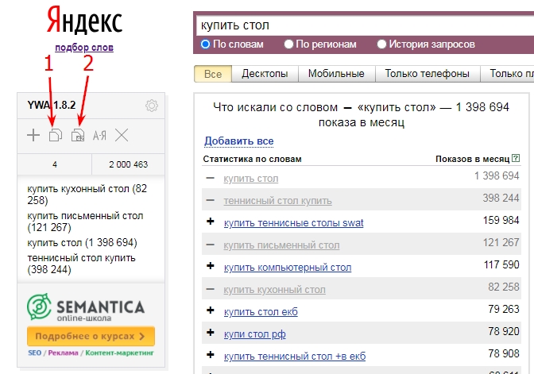Click the 'Статистика по словам' header
534x374 pixels.
pyautogui.click(x=253, y=159)
